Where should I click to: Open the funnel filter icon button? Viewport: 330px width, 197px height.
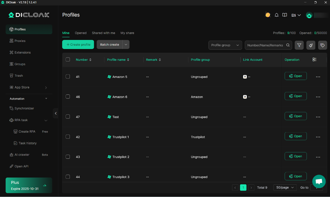pos(299,45)
